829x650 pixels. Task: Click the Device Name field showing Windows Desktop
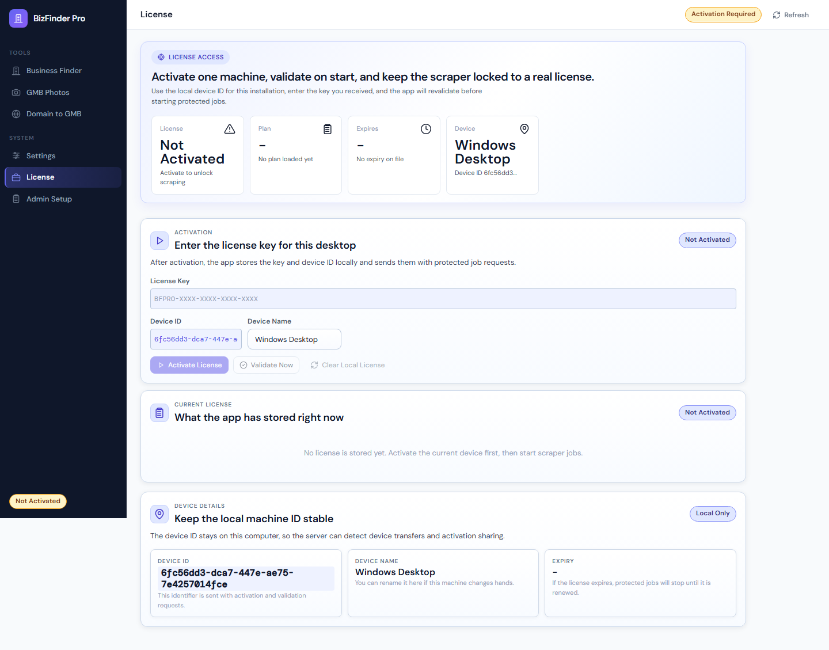pos(294,339)
